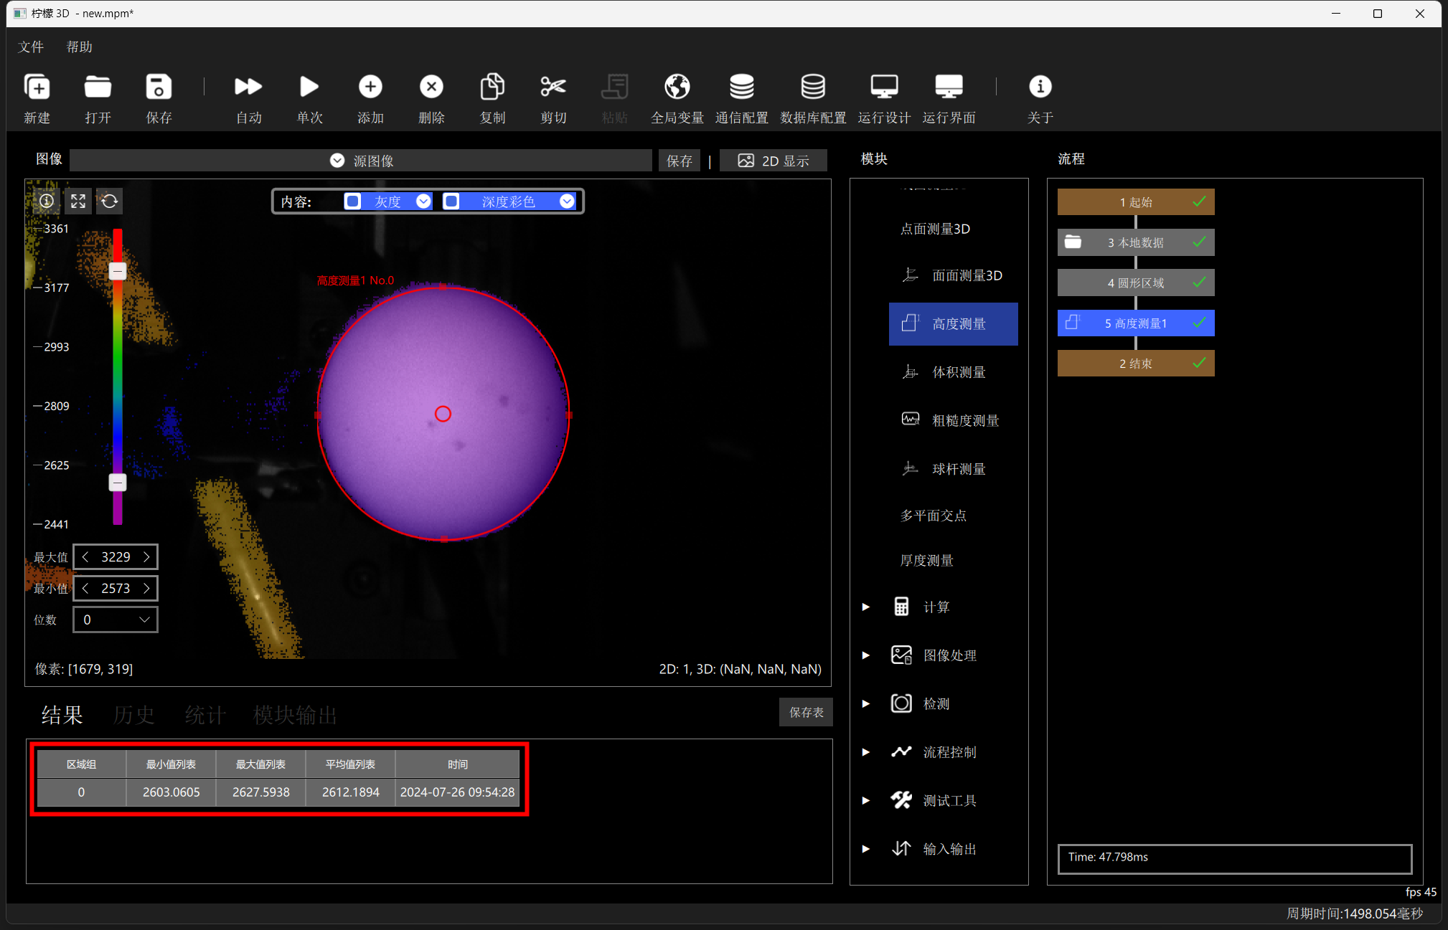Screen dimensions: 1448x930
Task: Click the 添加 (add) plus icon
Action: (370, 87)
